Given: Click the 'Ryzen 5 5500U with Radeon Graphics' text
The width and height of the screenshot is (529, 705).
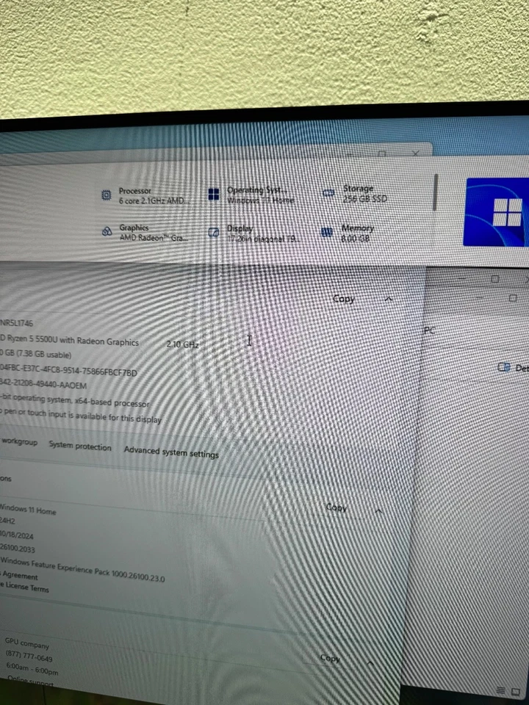Looking at the screenshot, I should coord(73,340).
